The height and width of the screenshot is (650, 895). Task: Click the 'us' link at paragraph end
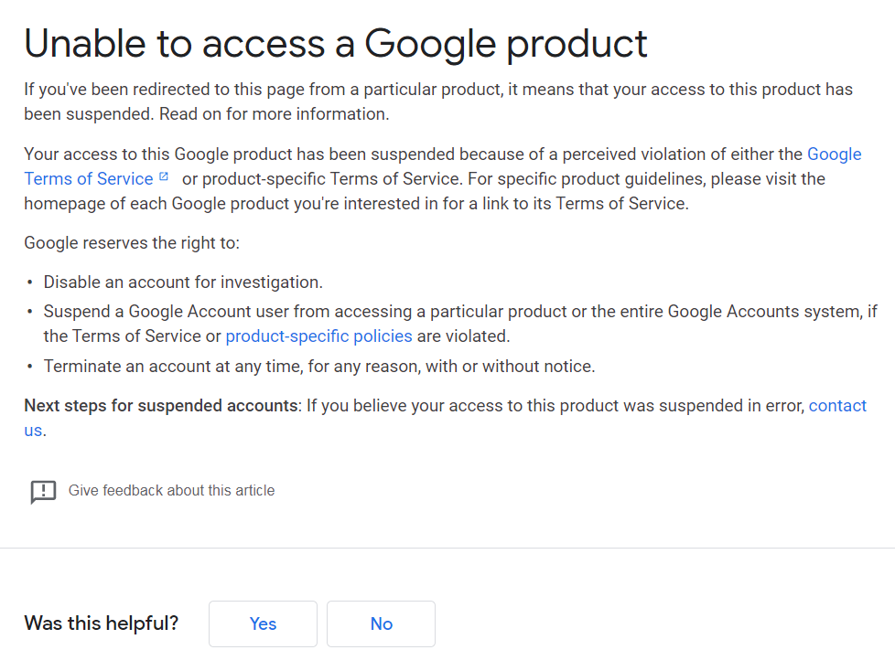pos(33,431)
